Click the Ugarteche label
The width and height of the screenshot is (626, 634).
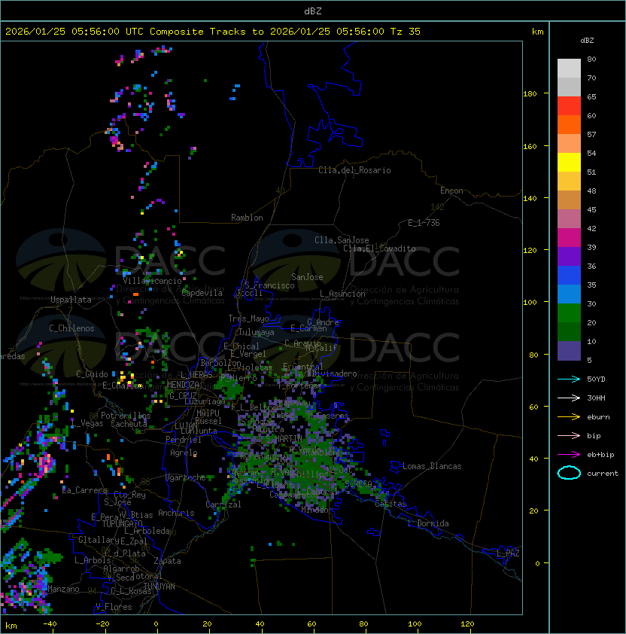click(186, 477)
